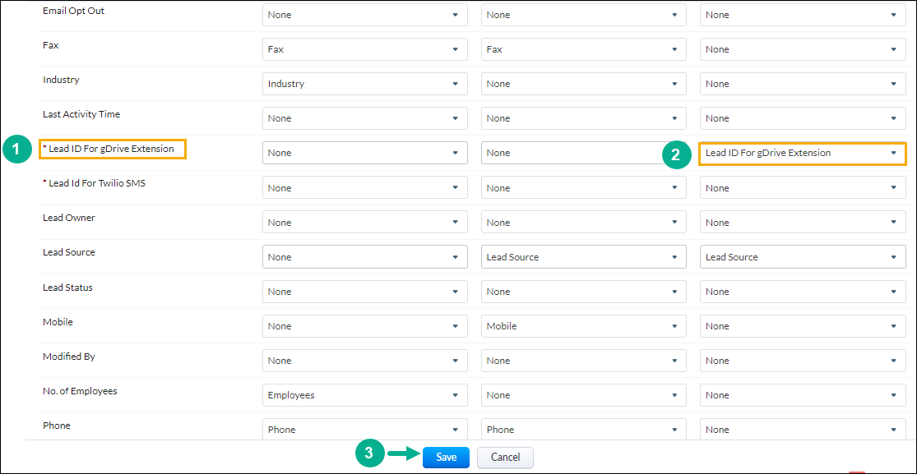Open leftmost dropdown in the Lead Status row
Viewport: 917px width, 474px height.
[365, 291]
